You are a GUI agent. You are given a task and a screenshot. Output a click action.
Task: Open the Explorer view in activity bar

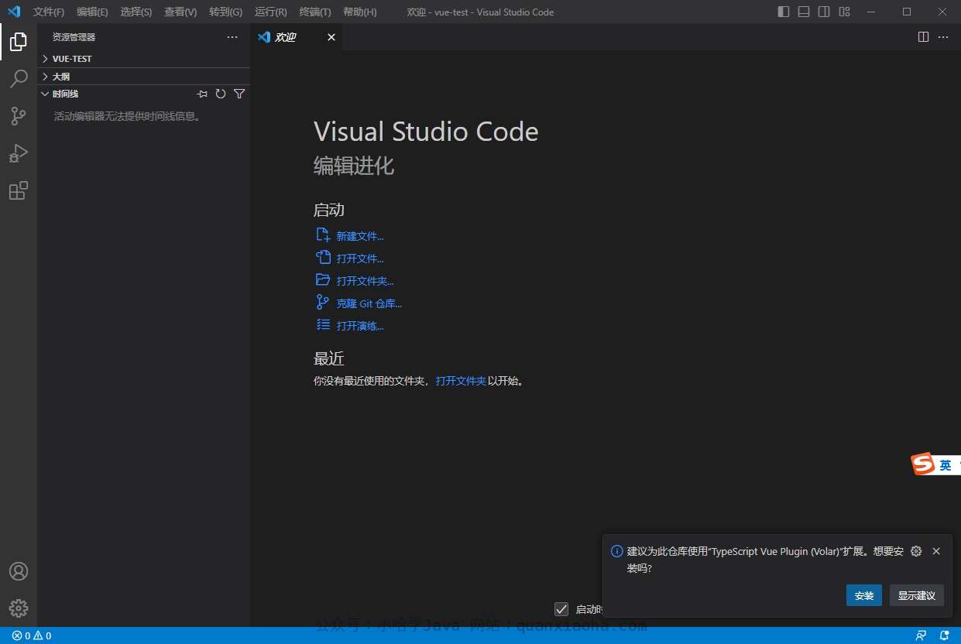click(19, 42)
